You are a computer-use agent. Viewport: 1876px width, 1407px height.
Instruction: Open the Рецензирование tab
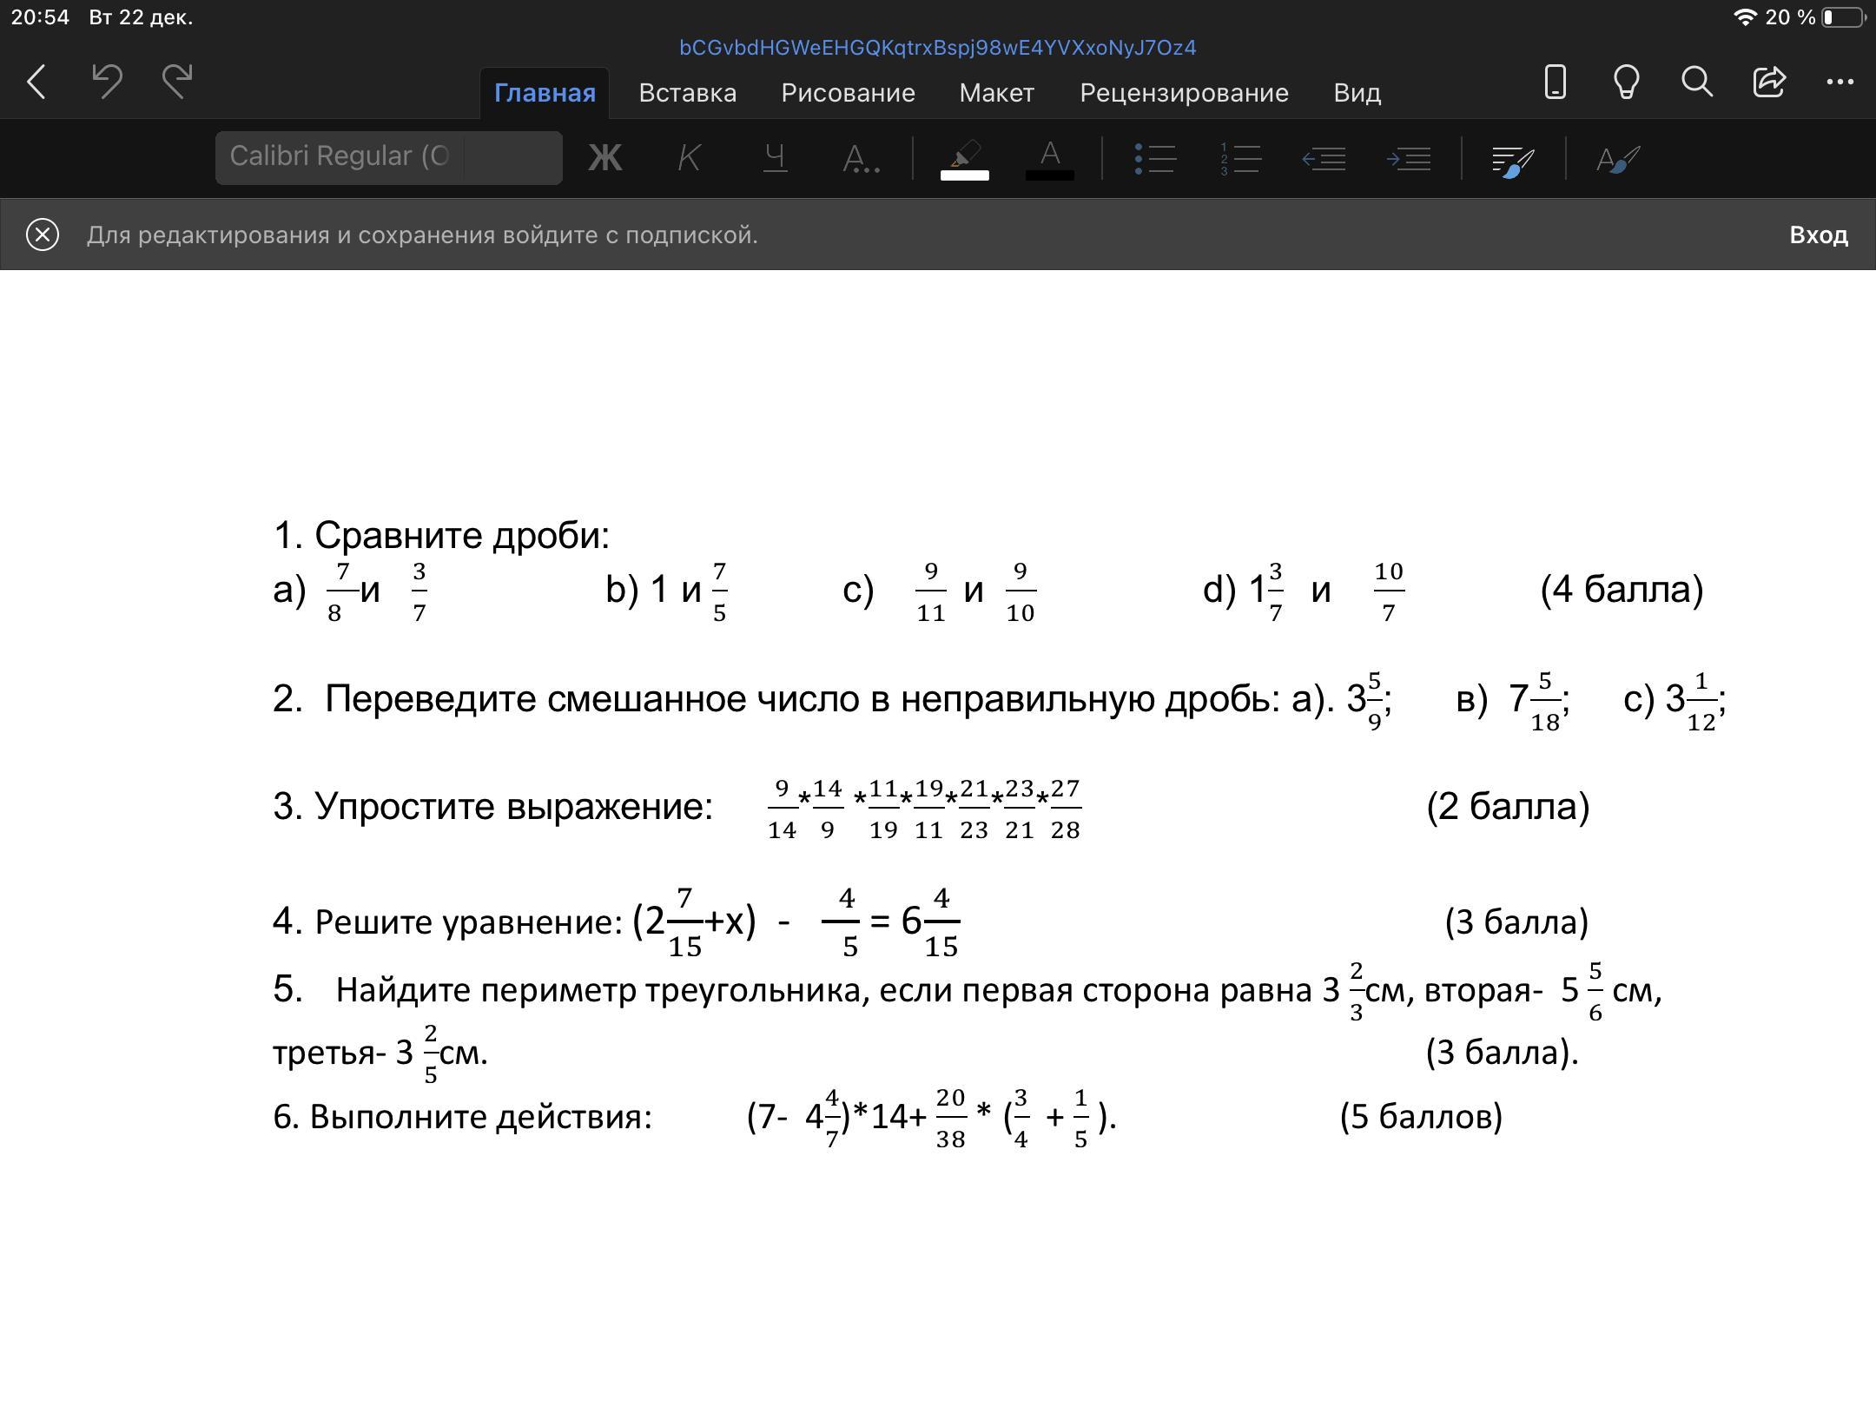coord(1184,93)
